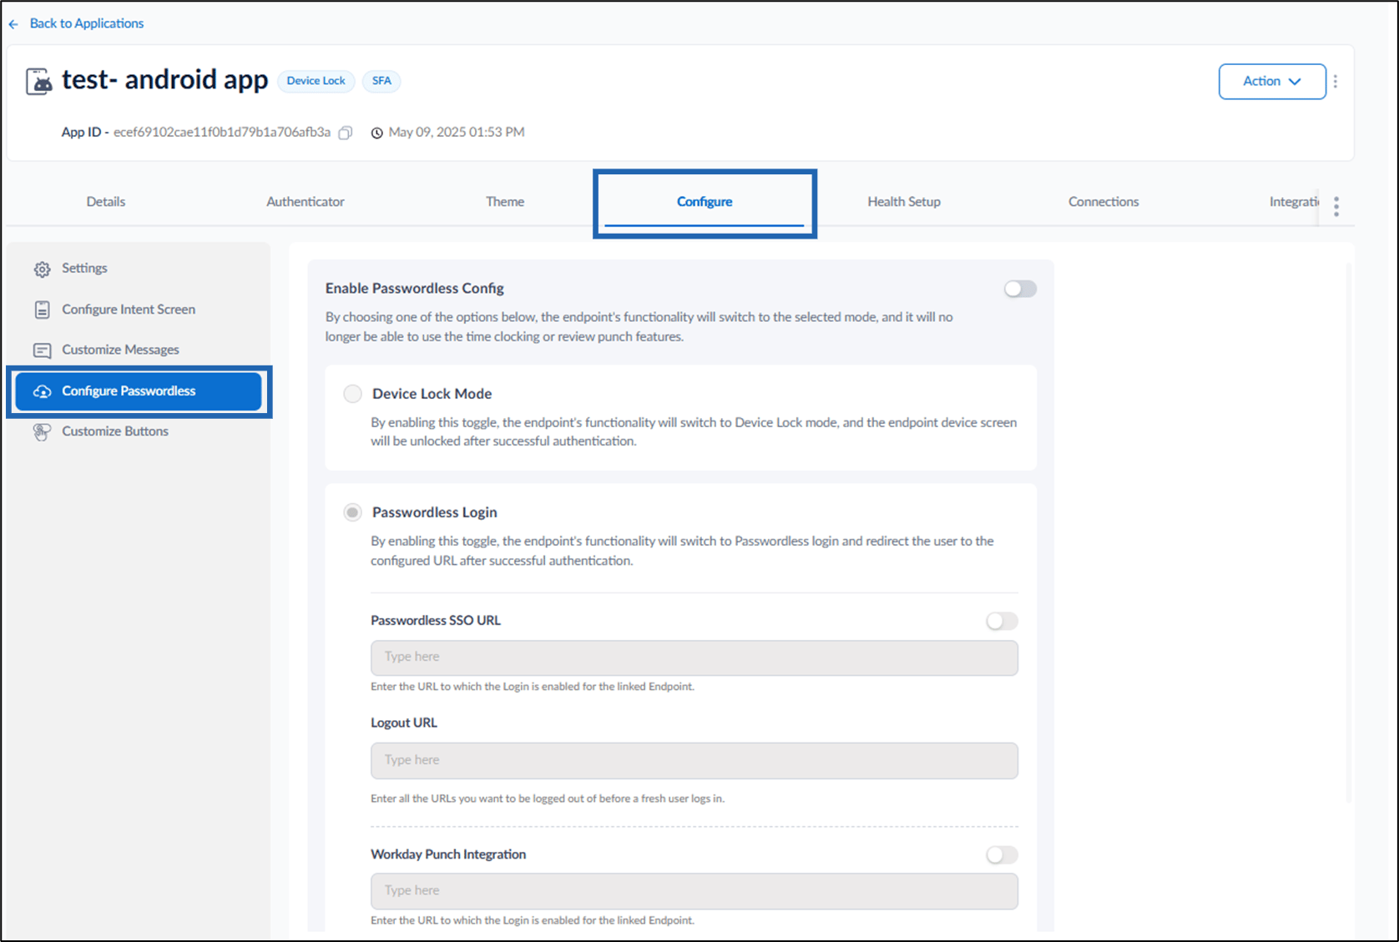Open the kebab menu beside Action button
This screenshot has height=942, width=1399.
click(x=1336, y=81)
